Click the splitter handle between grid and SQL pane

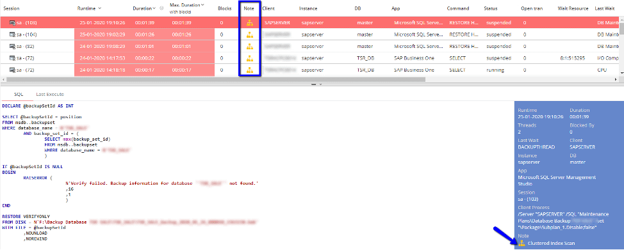click(x=314, y=84)
